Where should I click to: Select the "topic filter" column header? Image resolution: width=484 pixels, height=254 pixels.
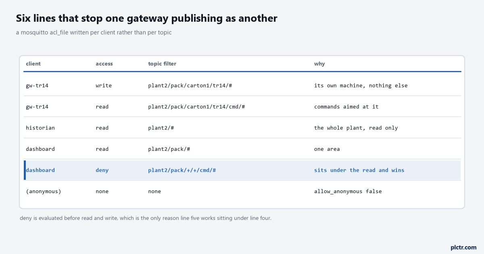point(162,64)
